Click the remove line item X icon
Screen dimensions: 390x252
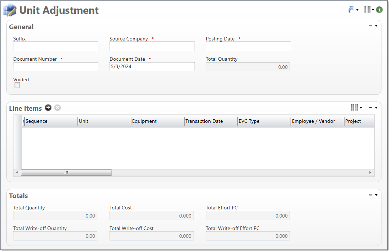click(x=58, y=108)
